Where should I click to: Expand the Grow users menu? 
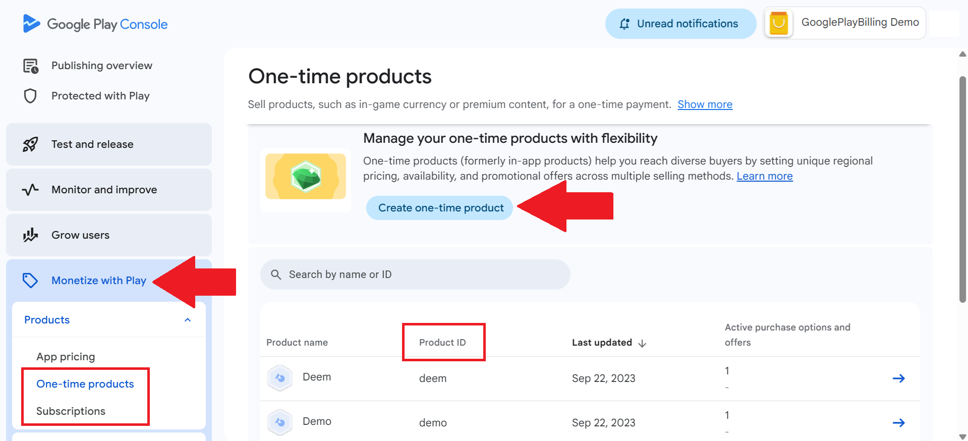pyautogui.click(x=109, y=235)
